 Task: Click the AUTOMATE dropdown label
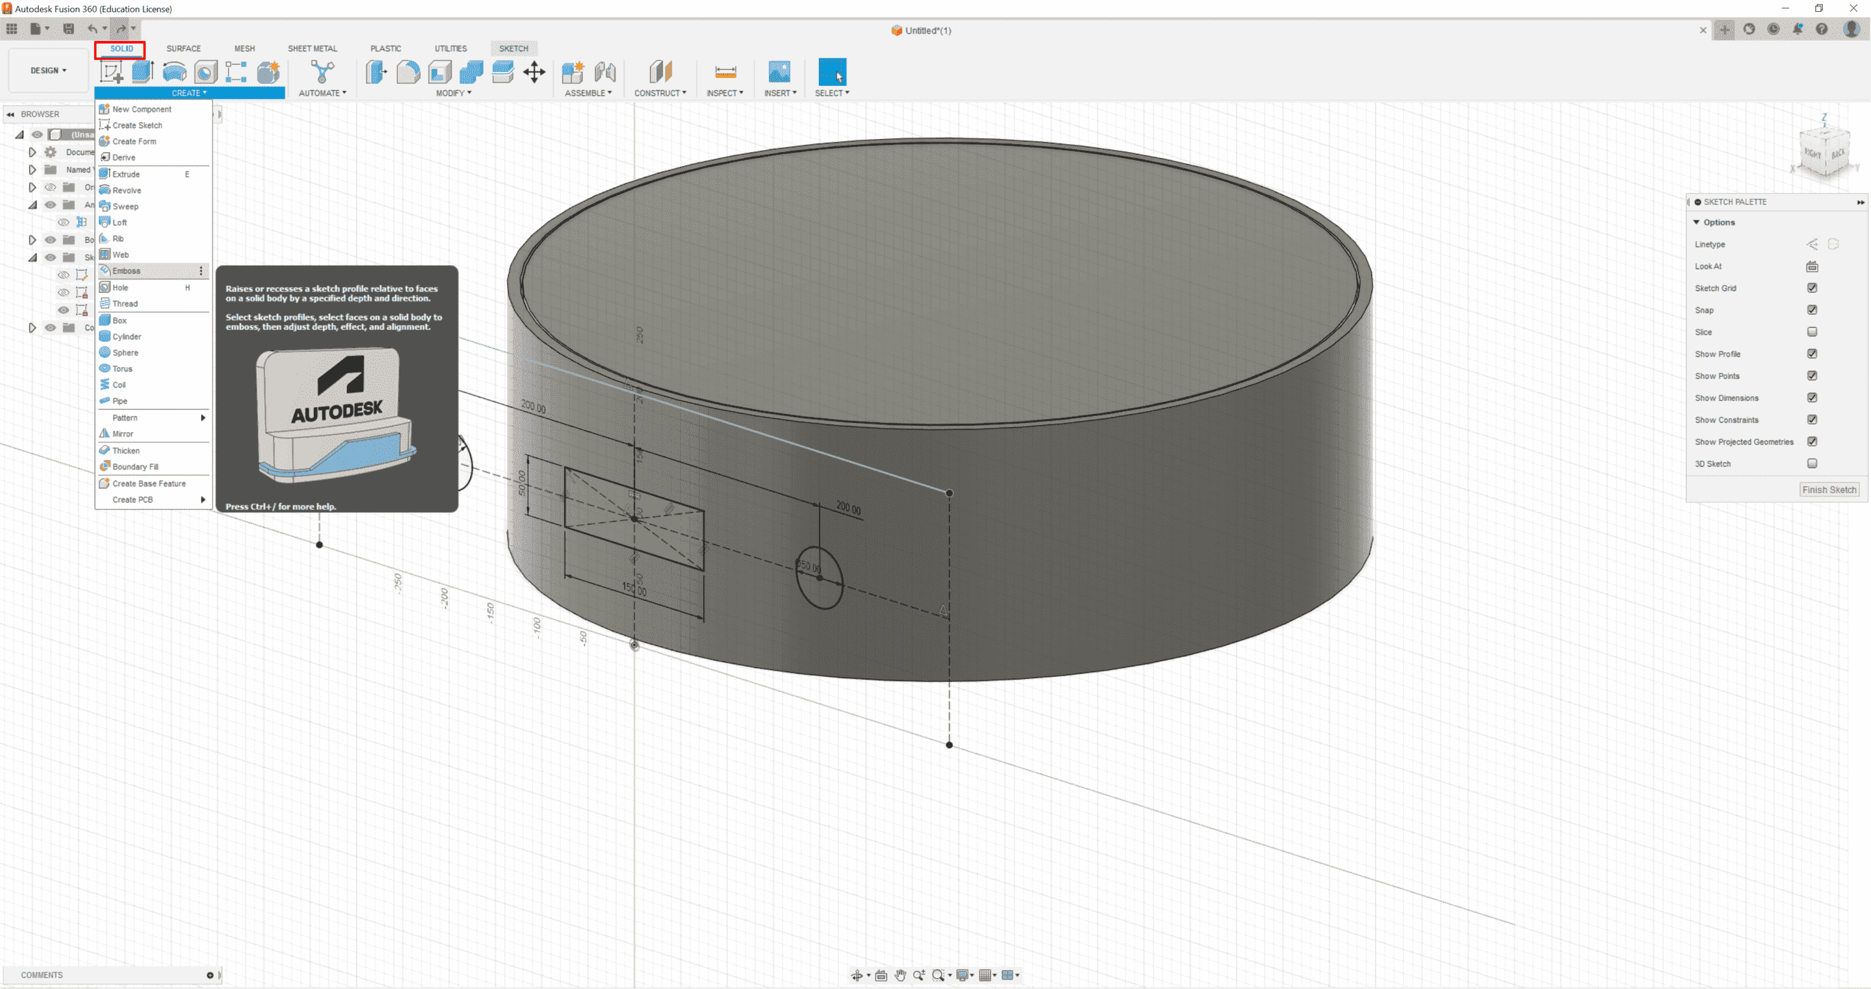pyautogui.click(x=322, y=93)
